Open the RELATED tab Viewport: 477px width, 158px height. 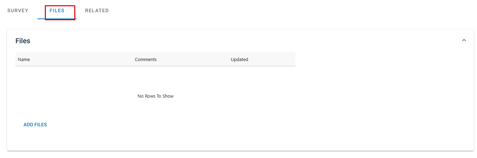click(x=97, y=11)
